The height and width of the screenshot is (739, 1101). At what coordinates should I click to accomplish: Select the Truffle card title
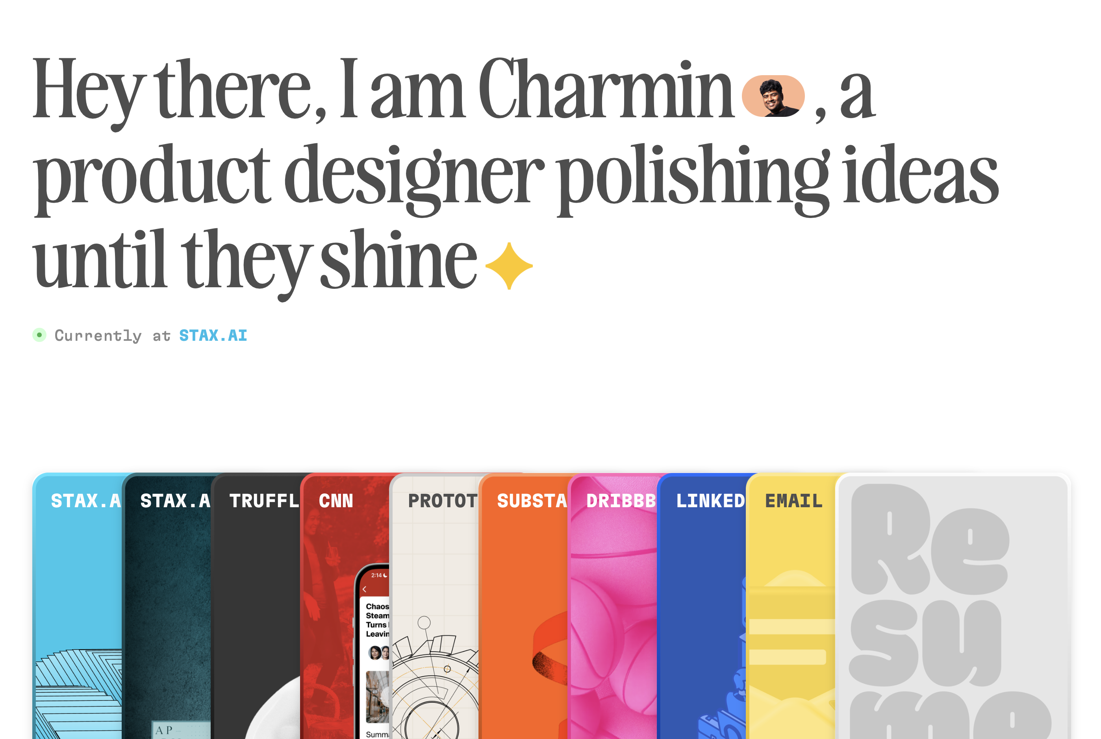pyautogui.click(x=263, y=501)
